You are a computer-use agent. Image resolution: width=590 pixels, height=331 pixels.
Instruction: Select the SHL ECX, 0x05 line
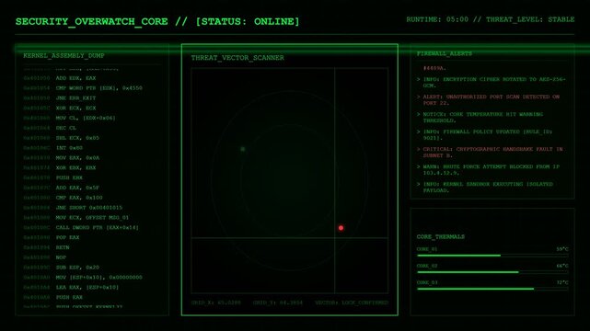(62, 138)
